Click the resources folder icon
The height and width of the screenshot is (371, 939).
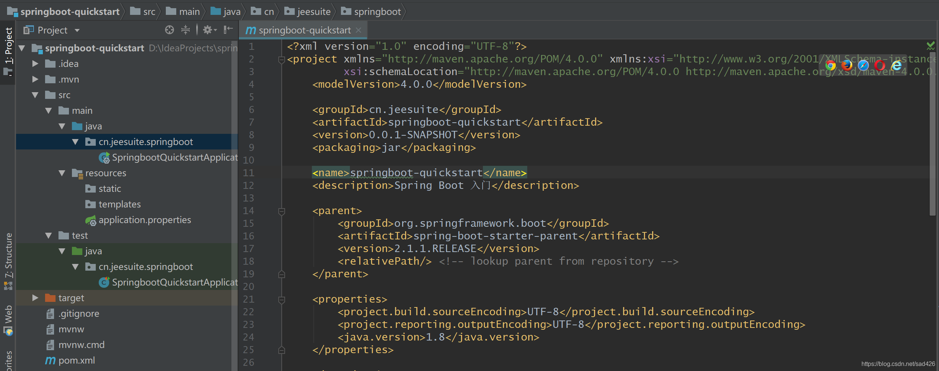tap(77, 173)
